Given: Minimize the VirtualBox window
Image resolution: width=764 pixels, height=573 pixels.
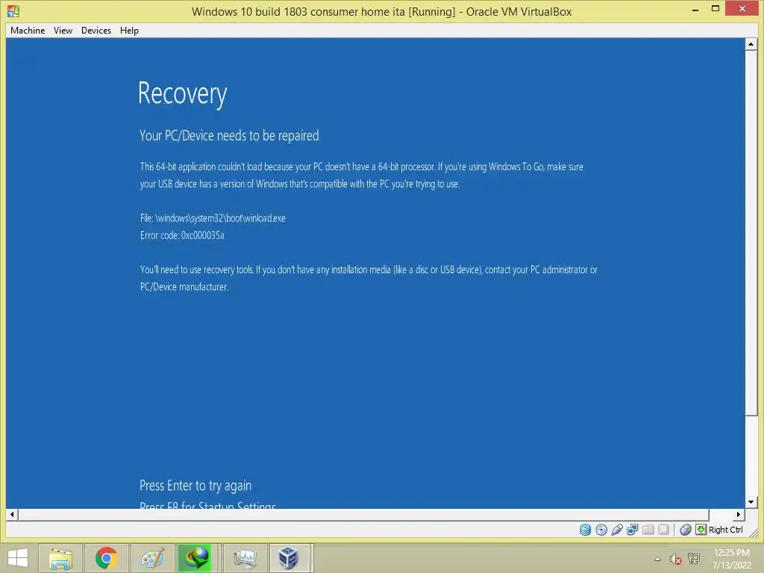Looking at the screenshot, I should pos(695,9).
